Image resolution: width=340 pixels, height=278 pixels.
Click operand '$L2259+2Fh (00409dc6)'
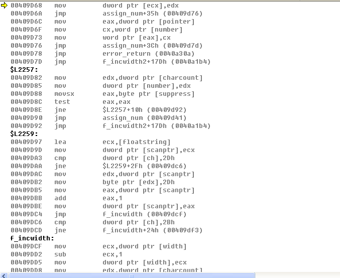tap(145, 166)
